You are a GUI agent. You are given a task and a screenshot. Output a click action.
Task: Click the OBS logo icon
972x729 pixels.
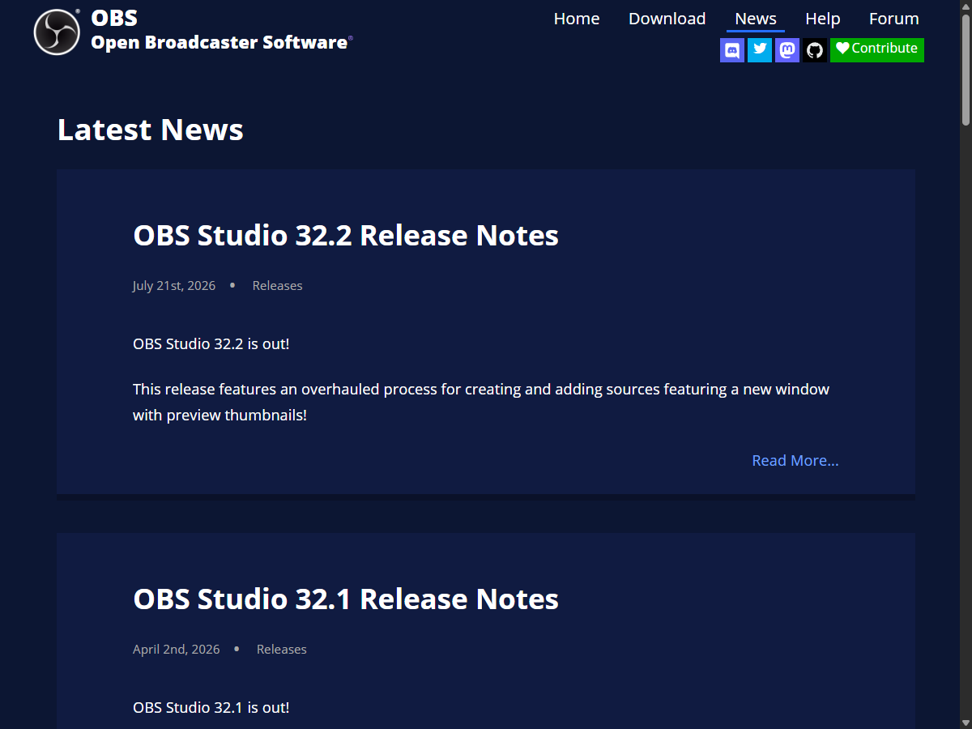[57, 32]
